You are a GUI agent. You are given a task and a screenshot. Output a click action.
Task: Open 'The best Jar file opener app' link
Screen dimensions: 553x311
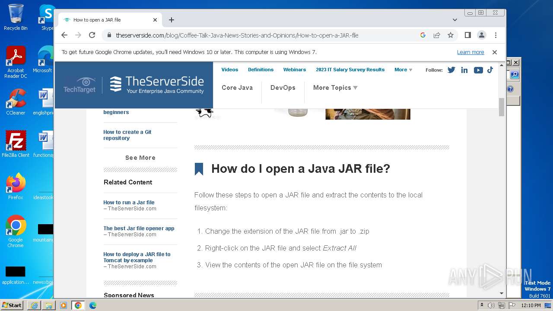coord(139,228)
